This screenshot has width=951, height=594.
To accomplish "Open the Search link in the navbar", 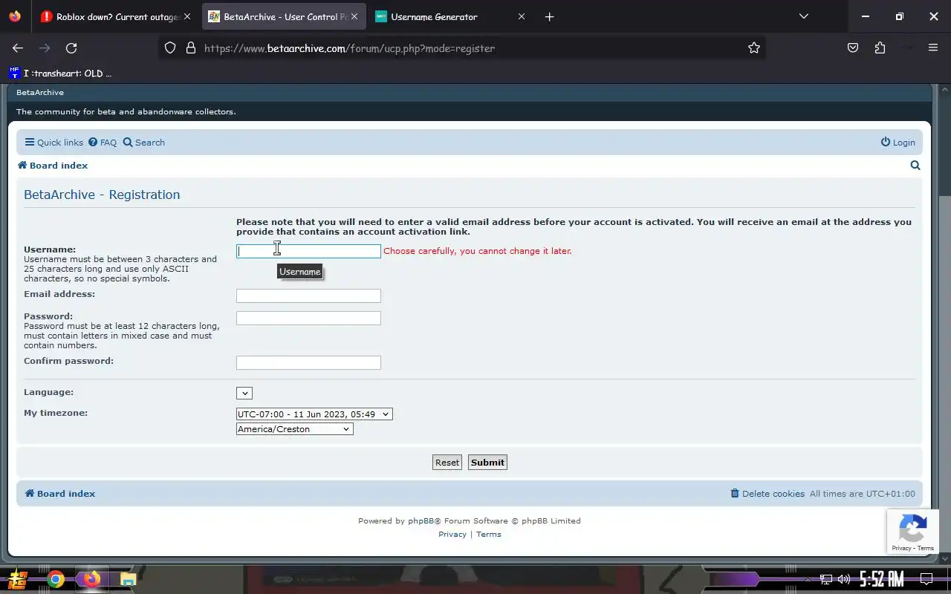I will click(x=144, y=143).
